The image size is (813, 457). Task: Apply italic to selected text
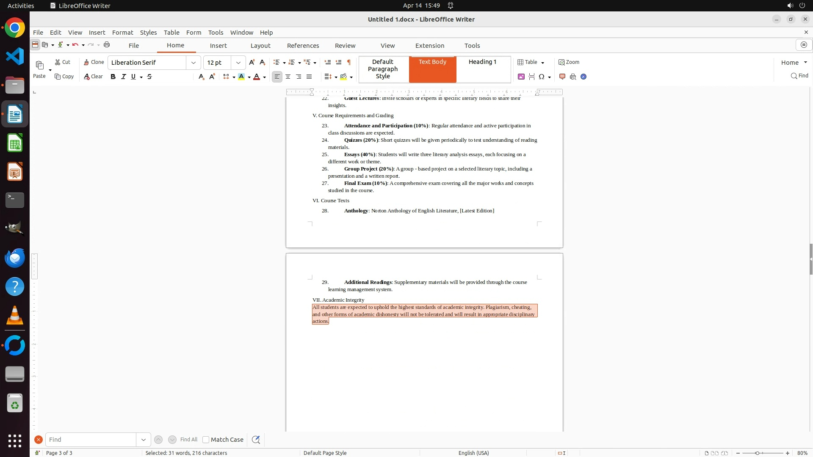pos(123,77)
